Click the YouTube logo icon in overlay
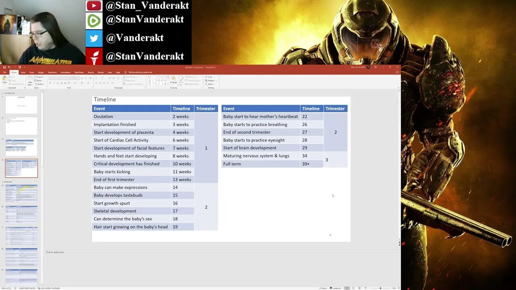 [x=94, y=6]
